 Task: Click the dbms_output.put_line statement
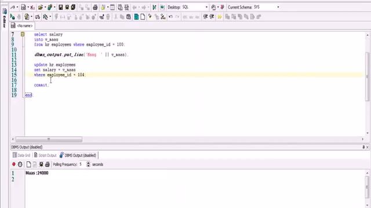81,55
